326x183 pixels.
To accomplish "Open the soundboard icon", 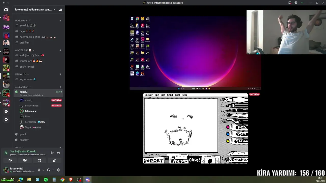I will tap(55, 160).
